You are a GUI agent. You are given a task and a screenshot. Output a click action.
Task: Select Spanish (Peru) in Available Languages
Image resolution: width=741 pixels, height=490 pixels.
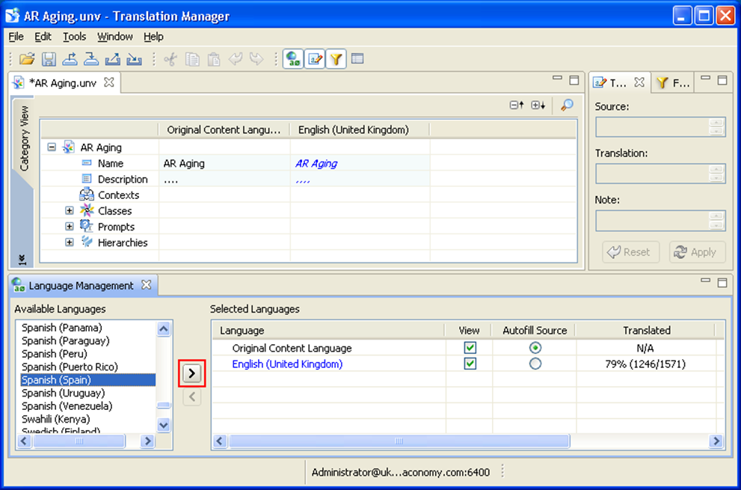pos(55,354)
